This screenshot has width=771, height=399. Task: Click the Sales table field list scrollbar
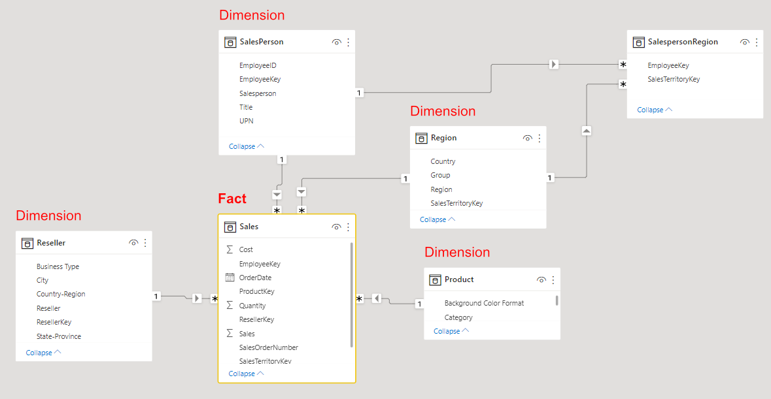click(352, 295)
